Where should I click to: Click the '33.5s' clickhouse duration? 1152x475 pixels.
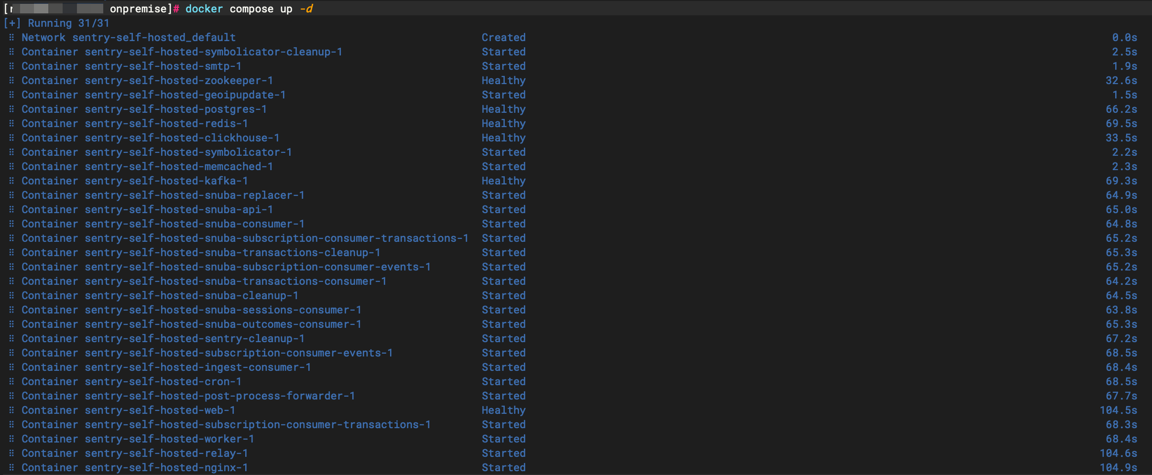pos(1121,138)
